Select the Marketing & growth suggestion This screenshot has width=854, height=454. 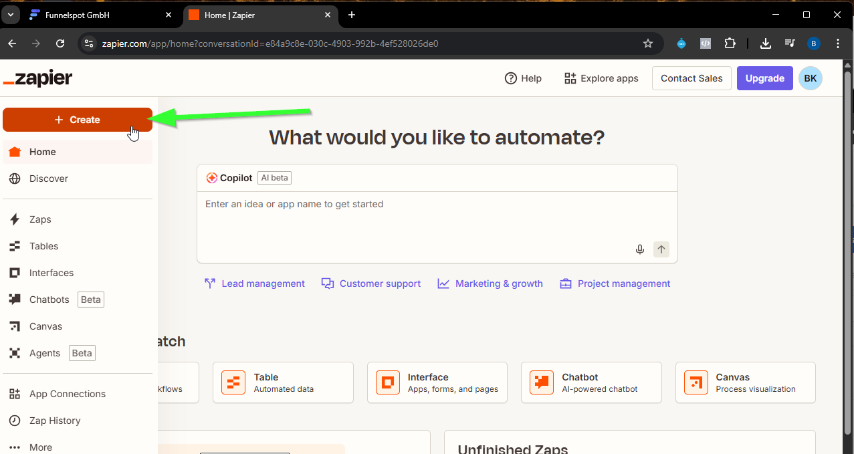point(490,283)
